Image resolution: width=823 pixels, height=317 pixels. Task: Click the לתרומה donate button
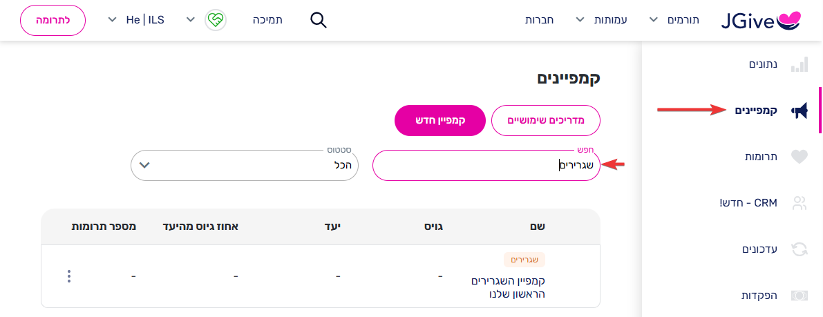tap(53, 20)
